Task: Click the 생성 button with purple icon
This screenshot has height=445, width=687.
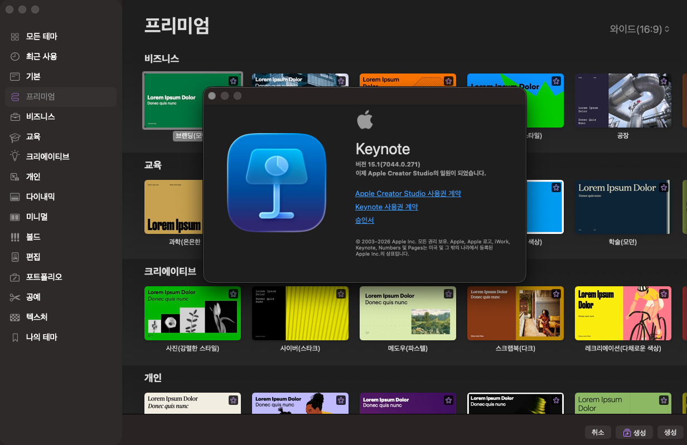Action: click(633, 432)
